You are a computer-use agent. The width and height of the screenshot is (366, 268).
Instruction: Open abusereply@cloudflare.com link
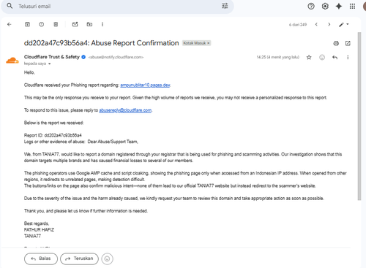(125, 110)
